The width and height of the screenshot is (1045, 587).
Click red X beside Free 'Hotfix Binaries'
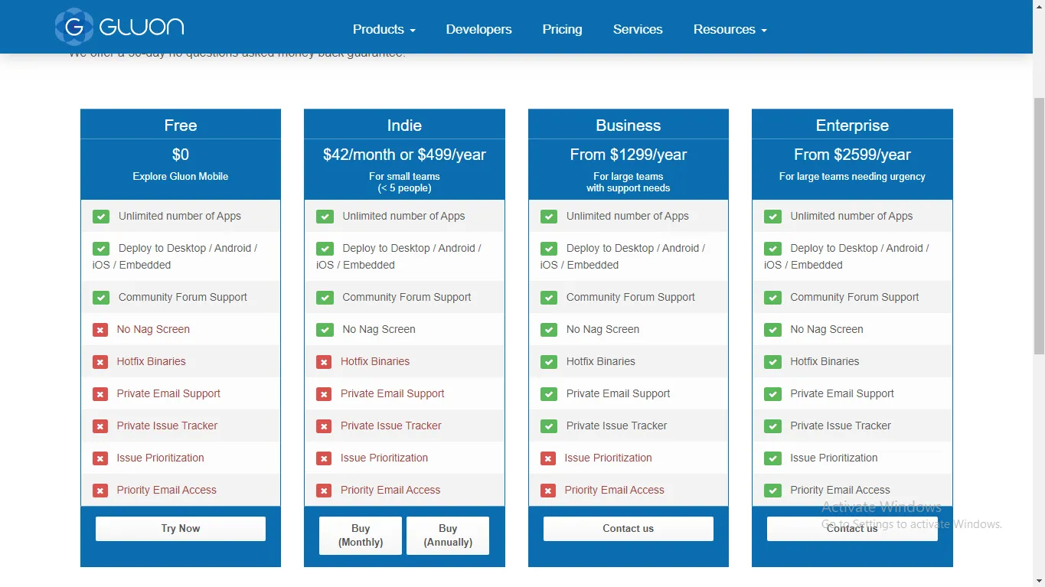(100, 362)
